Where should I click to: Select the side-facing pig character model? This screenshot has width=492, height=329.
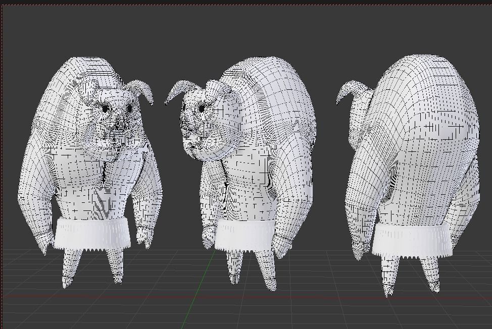click(241, 174)
